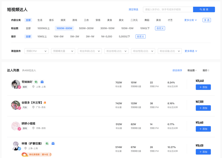
Task: Click blue briefcase icon next to 苓妹妹吖
Action: [42, 82]
